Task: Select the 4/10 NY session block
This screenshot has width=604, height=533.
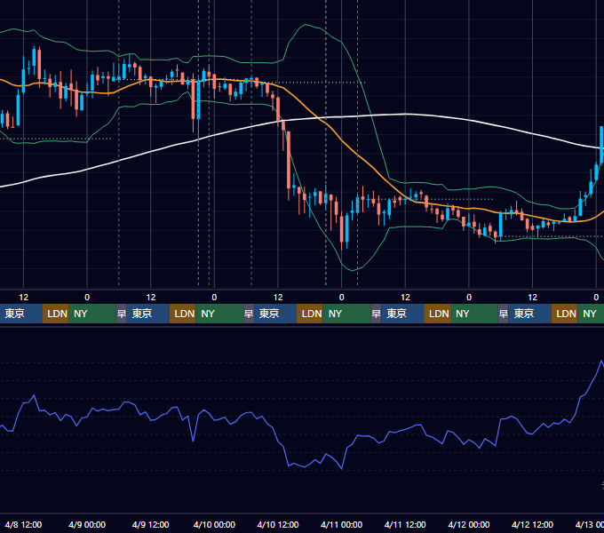Action: 346,314
